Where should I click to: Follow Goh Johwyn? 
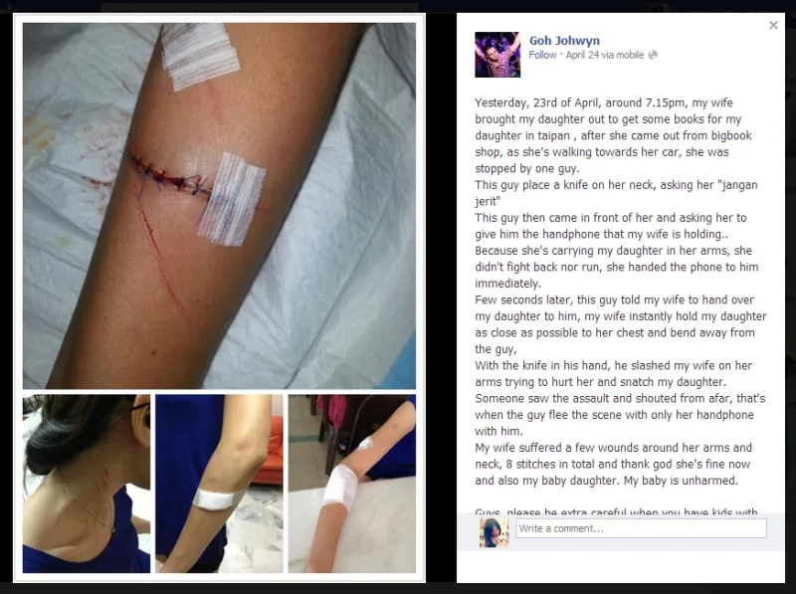(x=542, y=55)
